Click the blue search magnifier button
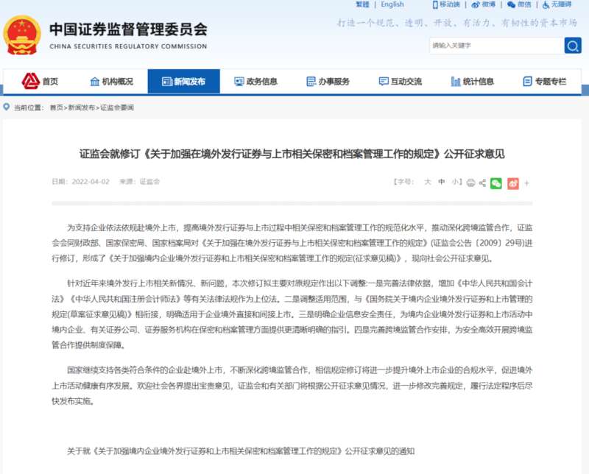The height and width of the screenshot is (474, 589). click(573, 46)
